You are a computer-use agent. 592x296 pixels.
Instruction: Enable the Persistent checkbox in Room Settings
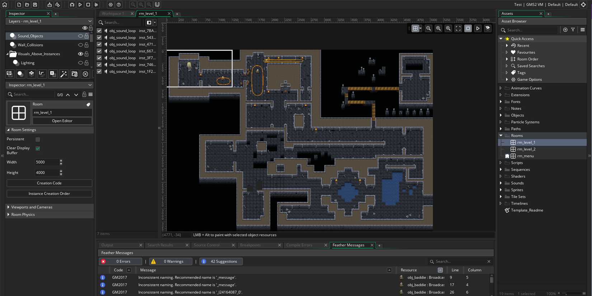coord(38,139)
